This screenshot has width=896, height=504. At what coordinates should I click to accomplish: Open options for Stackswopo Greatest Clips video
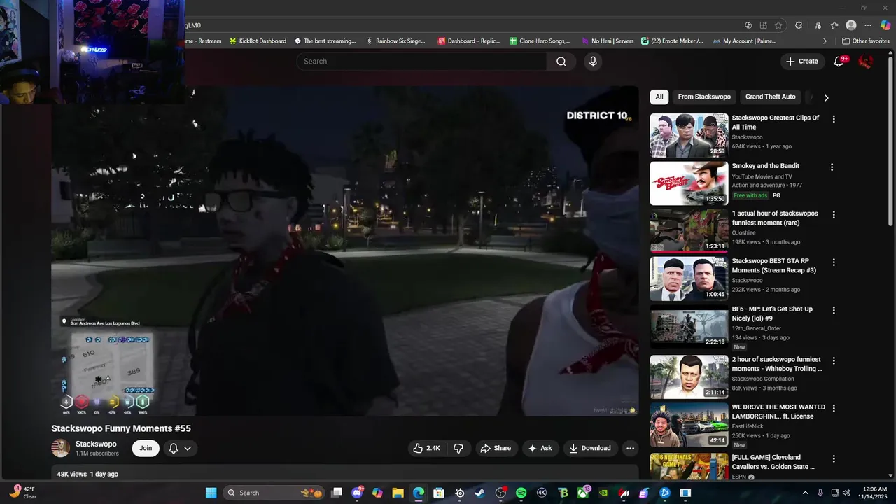pyautogui.click(x=833, y=119)
